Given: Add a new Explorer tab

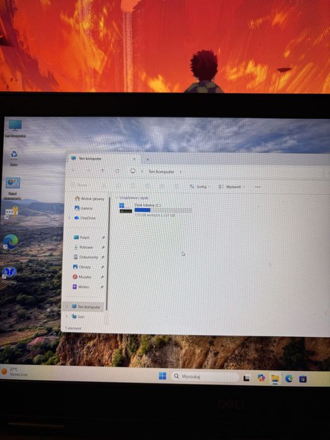Looking at the screenshot, I should 148,159.
